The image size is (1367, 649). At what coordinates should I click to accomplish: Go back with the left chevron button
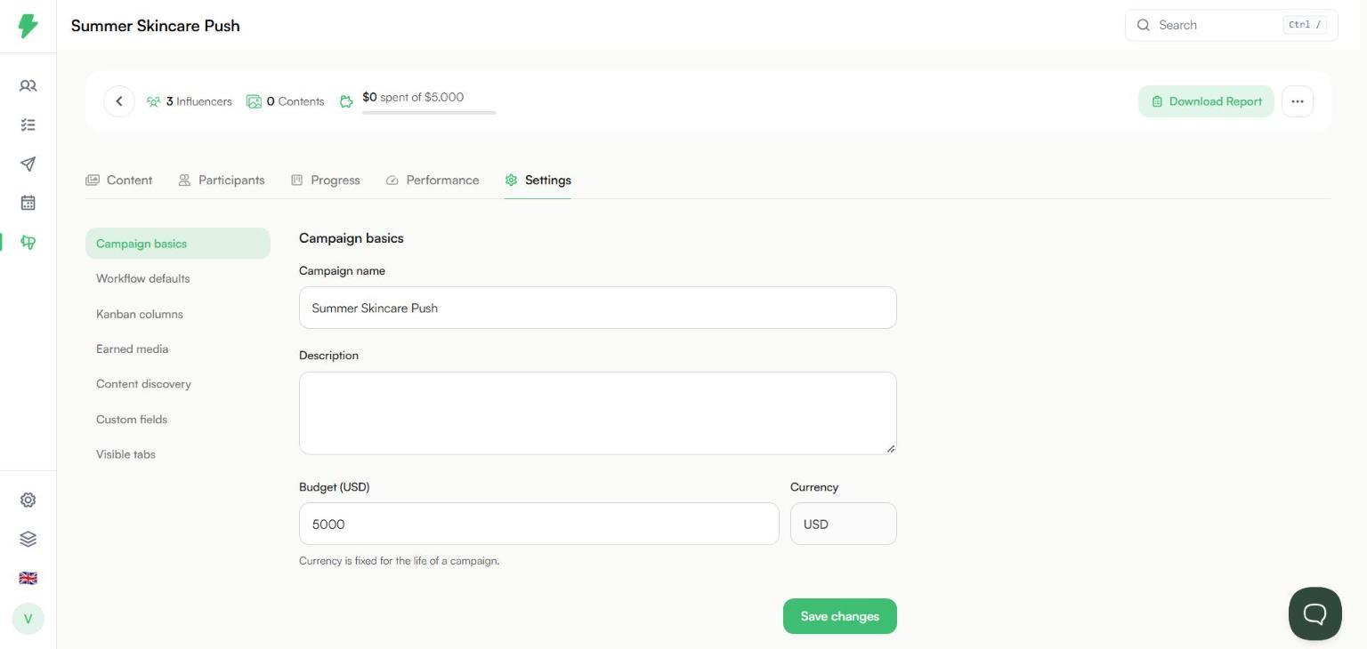pyautogui.click(x=119, y=101)
